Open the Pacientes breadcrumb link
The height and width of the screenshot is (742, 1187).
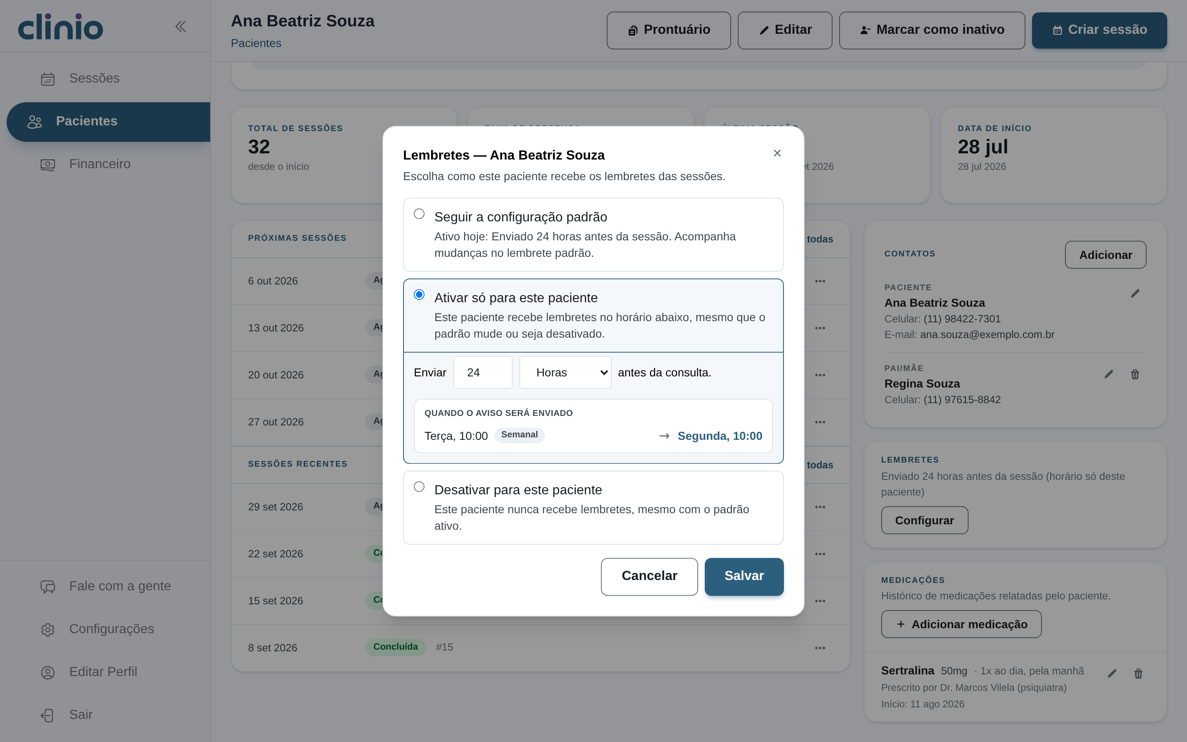[256, 43]
